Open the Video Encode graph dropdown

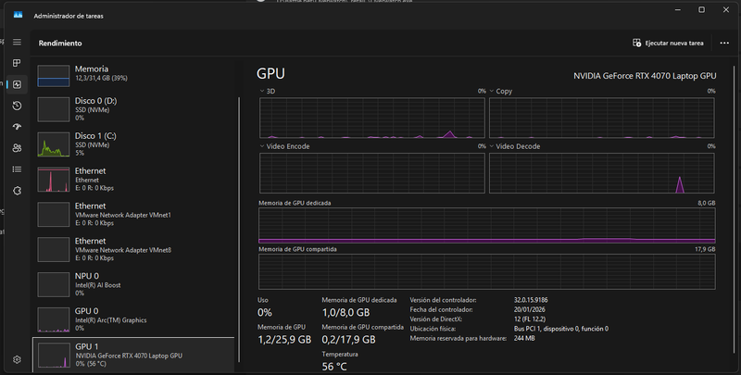pos(262,146)
